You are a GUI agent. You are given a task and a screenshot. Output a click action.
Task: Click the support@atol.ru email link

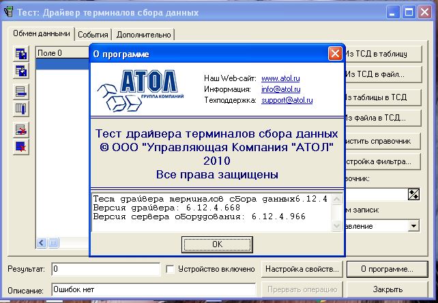(287, 100)
